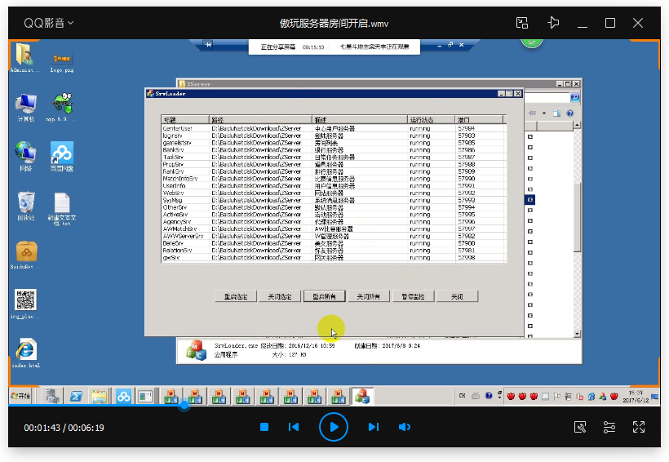Select the UserInfo row
The width and height of the screenshot is (669, 462).
pos(333,186)
